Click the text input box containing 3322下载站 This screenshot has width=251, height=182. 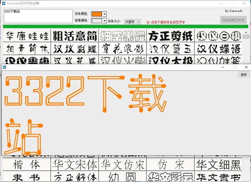38,16
